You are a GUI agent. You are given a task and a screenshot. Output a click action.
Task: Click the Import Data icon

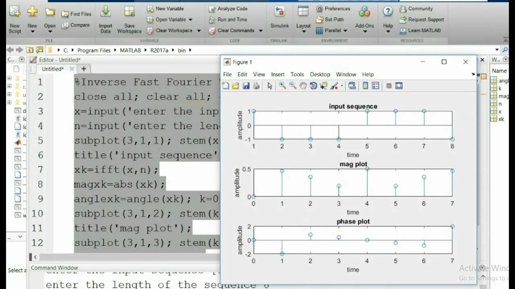(x=105, y=11)
